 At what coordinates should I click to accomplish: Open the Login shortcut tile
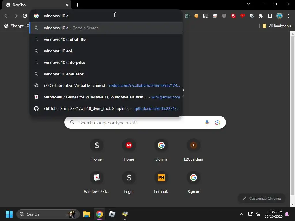[x=129, y=182]
